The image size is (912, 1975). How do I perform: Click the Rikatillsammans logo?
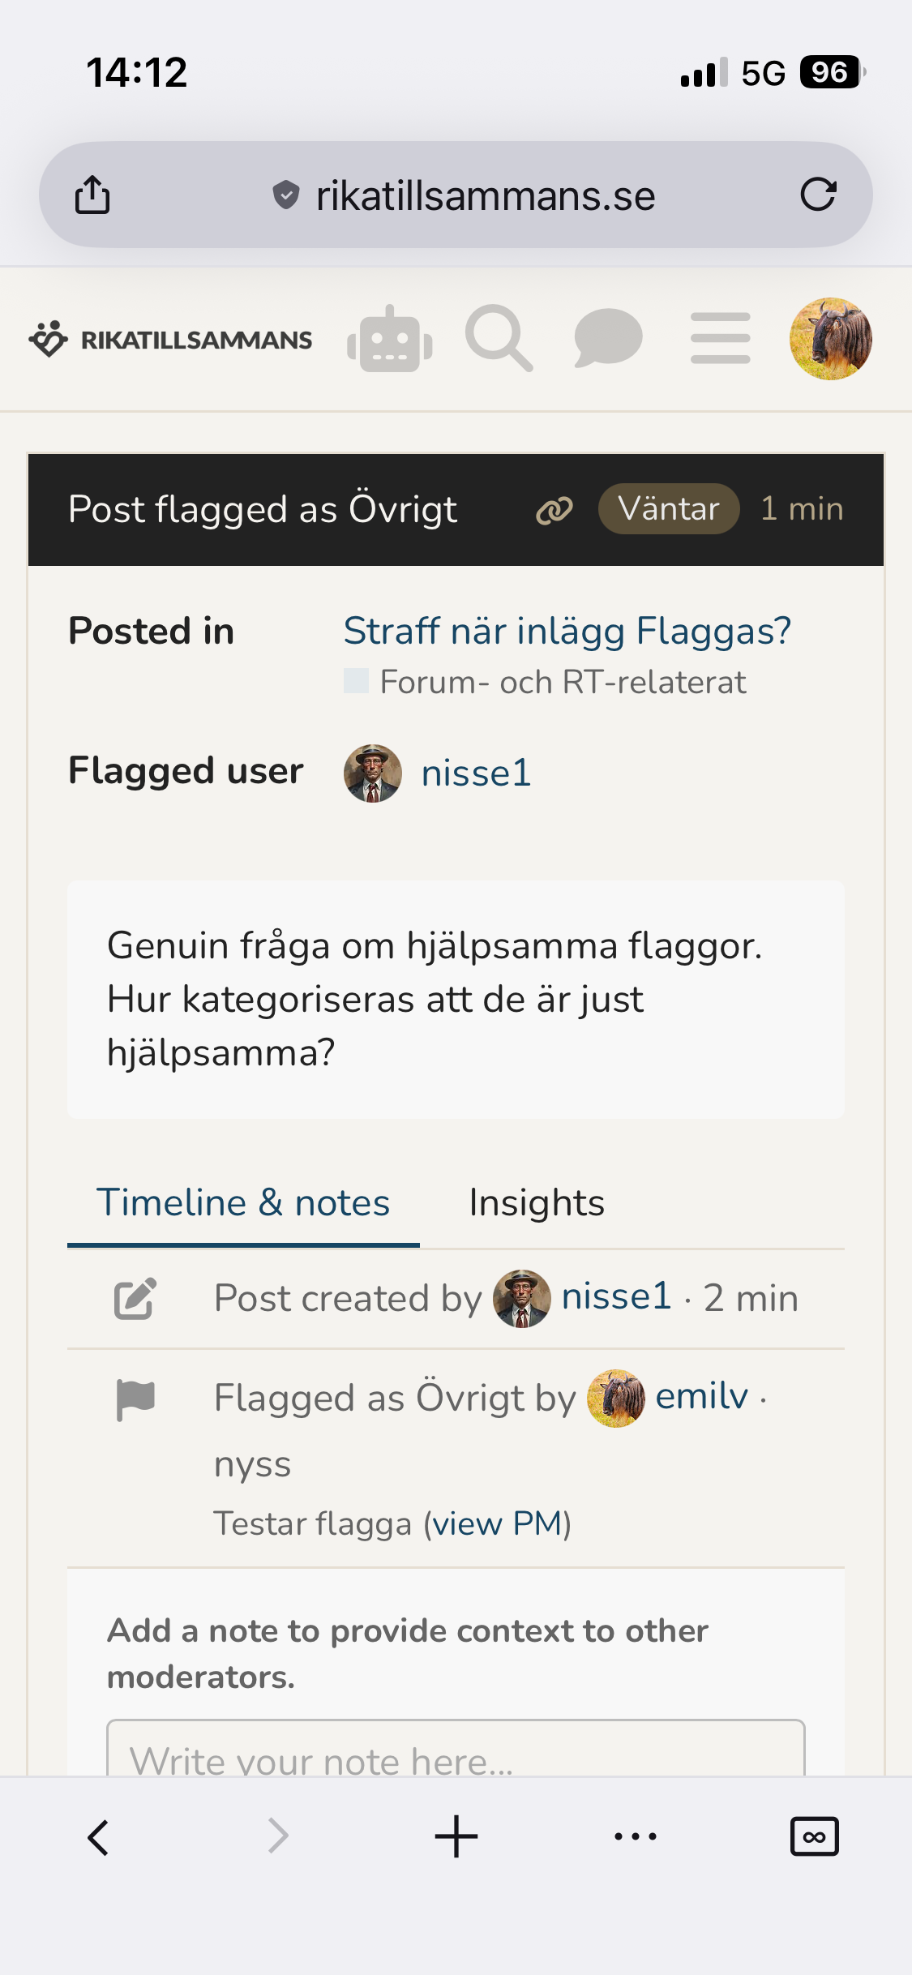[x=170, y=339]
